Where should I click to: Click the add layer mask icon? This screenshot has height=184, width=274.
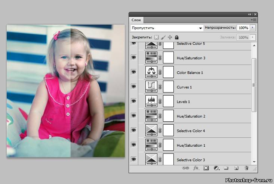point(206,168)
